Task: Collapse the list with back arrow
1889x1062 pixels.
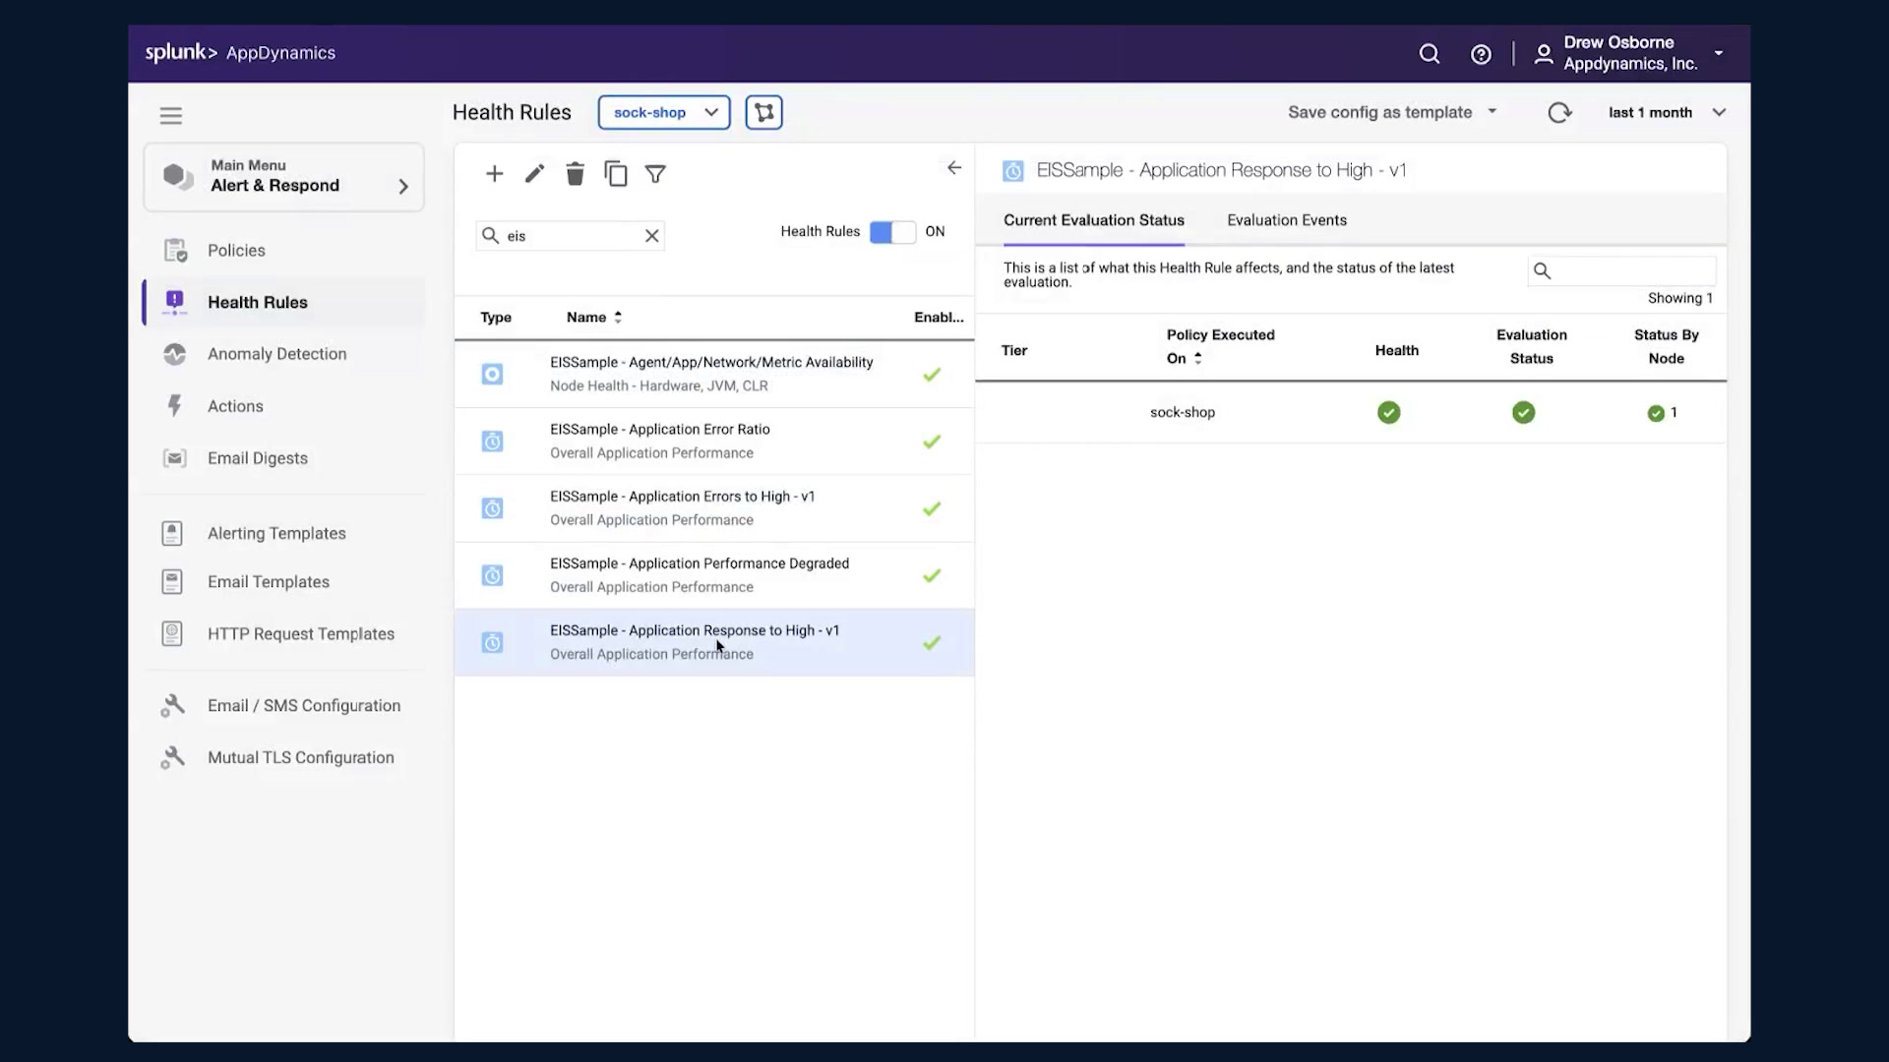Action: 954,168
